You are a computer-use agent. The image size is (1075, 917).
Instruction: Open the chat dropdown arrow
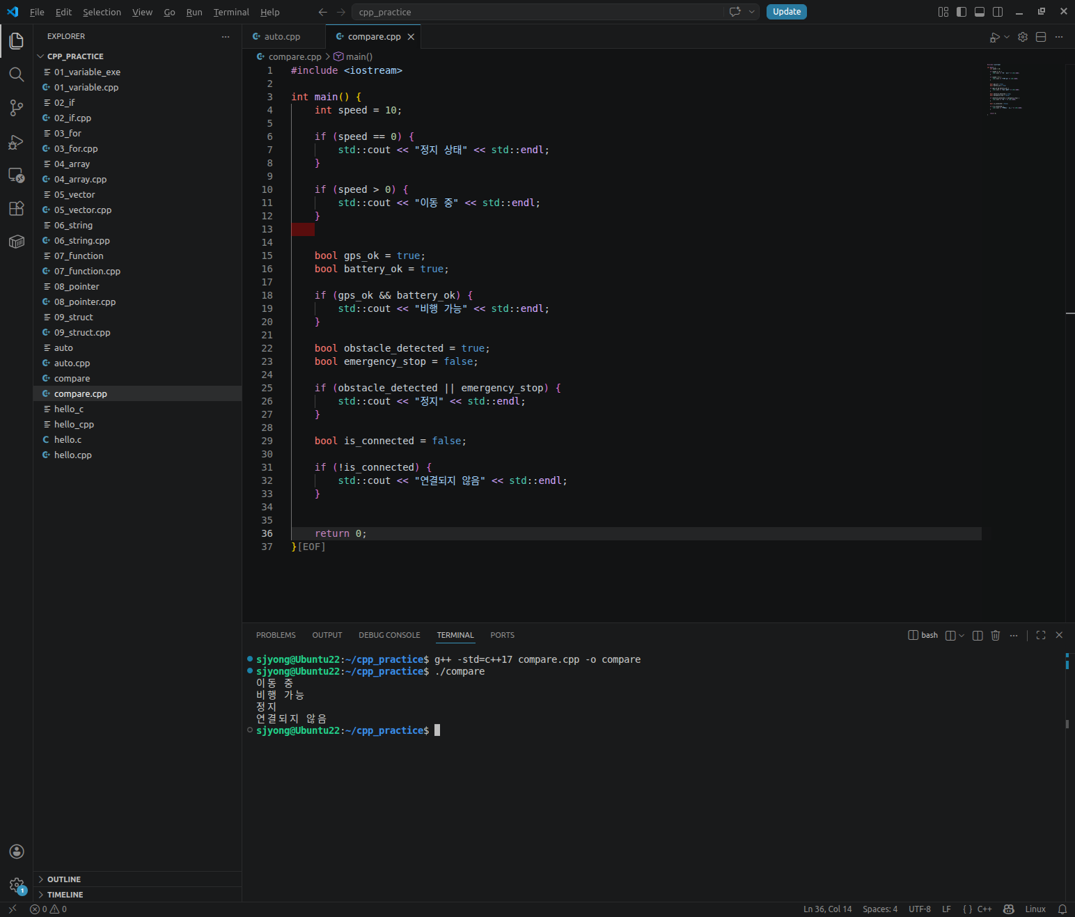[751, 12]
